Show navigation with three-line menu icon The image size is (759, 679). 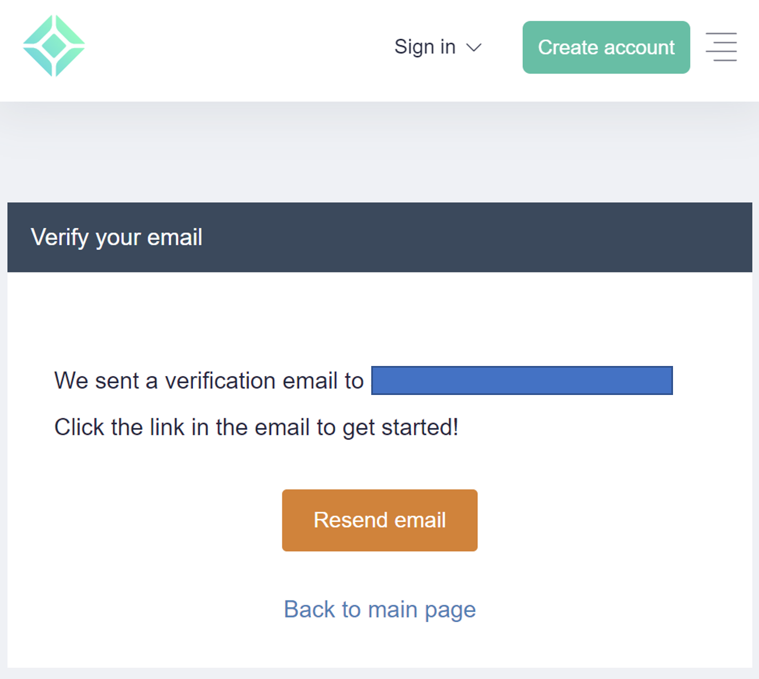[x=721, y=47]
